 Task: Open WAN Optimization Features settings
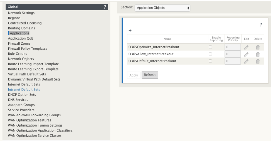pos(29,120)
